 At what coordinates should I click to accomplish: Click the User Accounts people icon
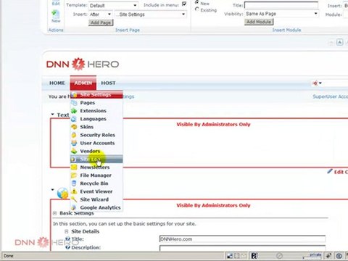tap(74, 143)
